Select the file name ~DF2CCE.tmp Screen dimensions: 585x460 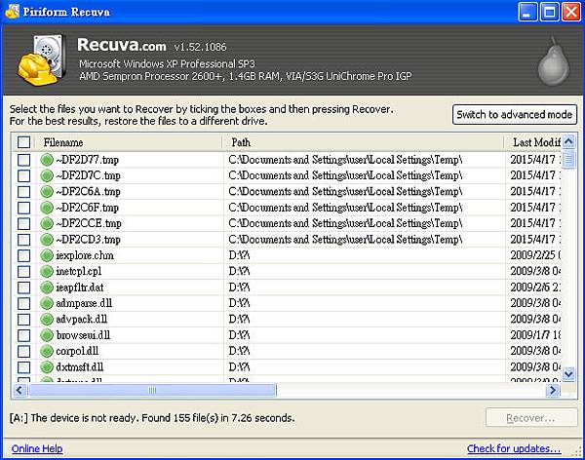[89, 223]
